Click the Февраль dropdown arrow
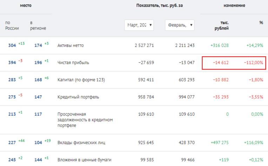Viewport: 268px width, 166px height. 191,25
